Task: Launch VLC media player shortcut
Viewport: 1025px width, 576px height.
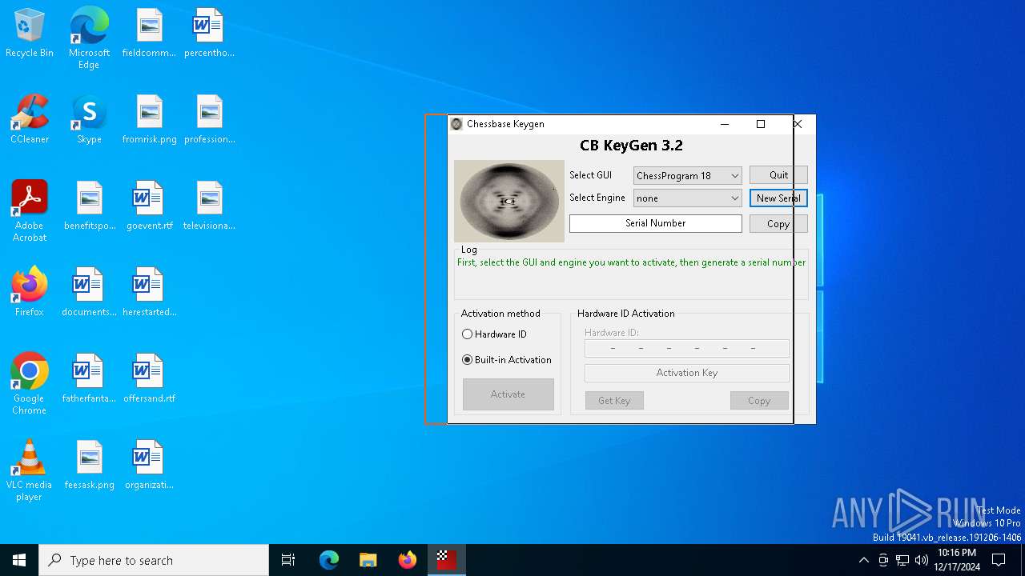Action: coord(30,470)
